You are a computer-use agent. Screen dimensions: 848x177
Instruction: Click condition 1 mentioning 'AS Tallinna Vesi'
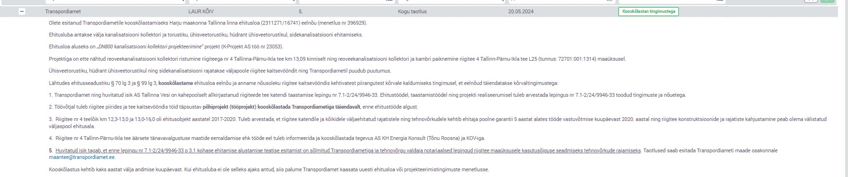(367, 95)
